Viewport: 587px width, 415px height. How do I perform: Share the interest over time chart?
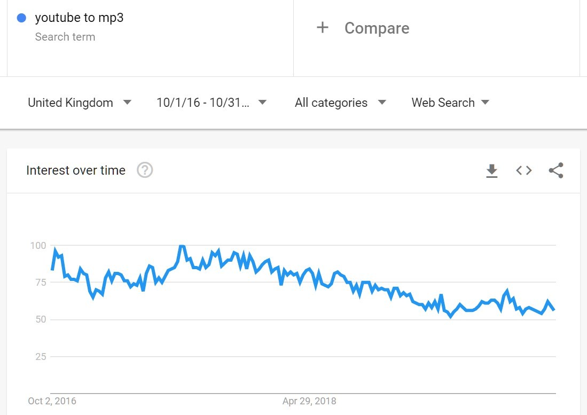pos(556,171)
